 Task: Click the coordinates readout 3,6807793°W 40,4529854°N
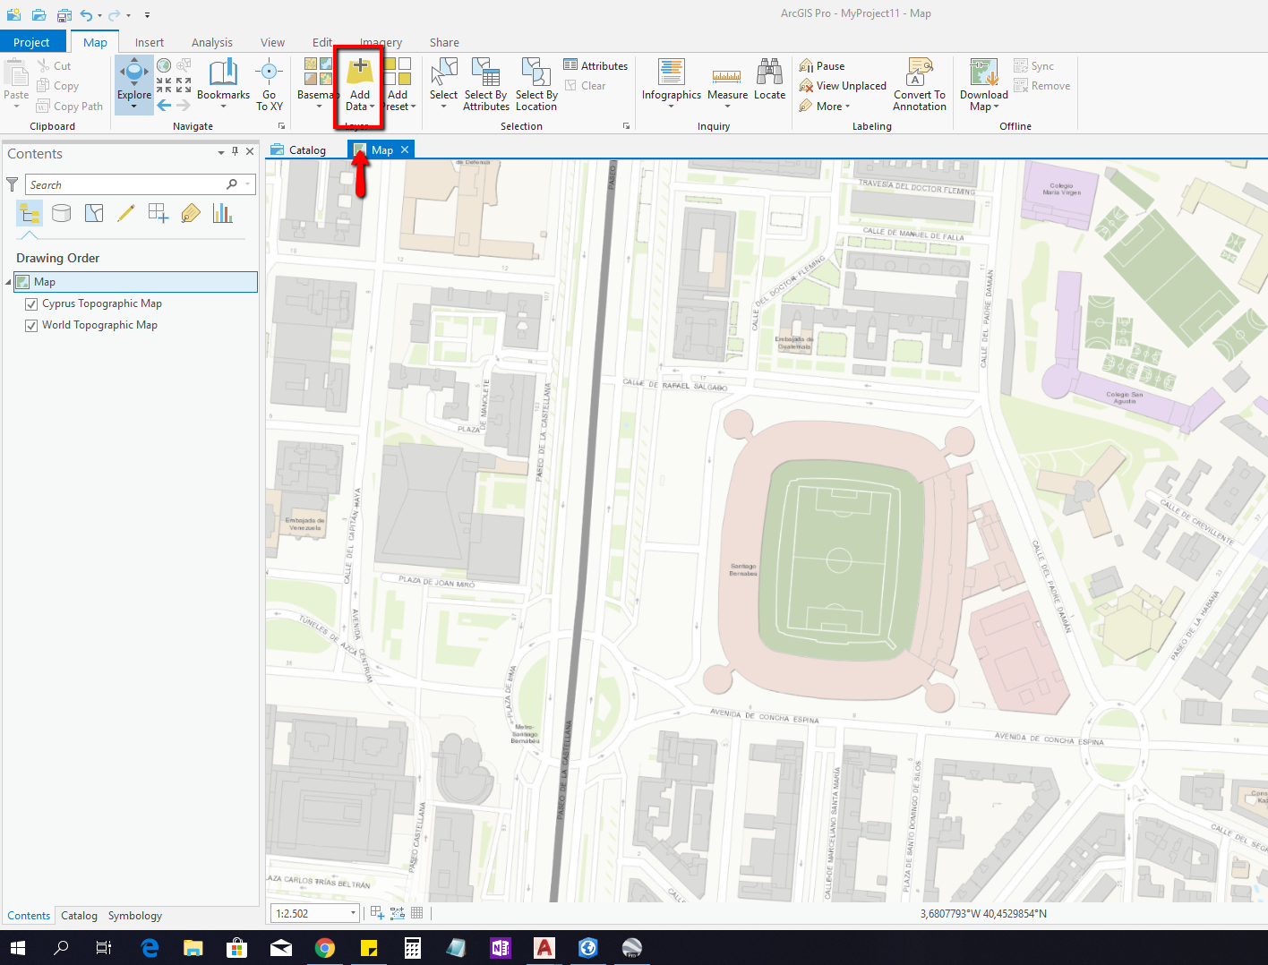(x=983, y=914)
